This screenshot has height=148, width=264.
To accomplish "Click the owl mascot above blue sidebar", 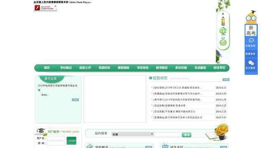I will tap(251, 17).
